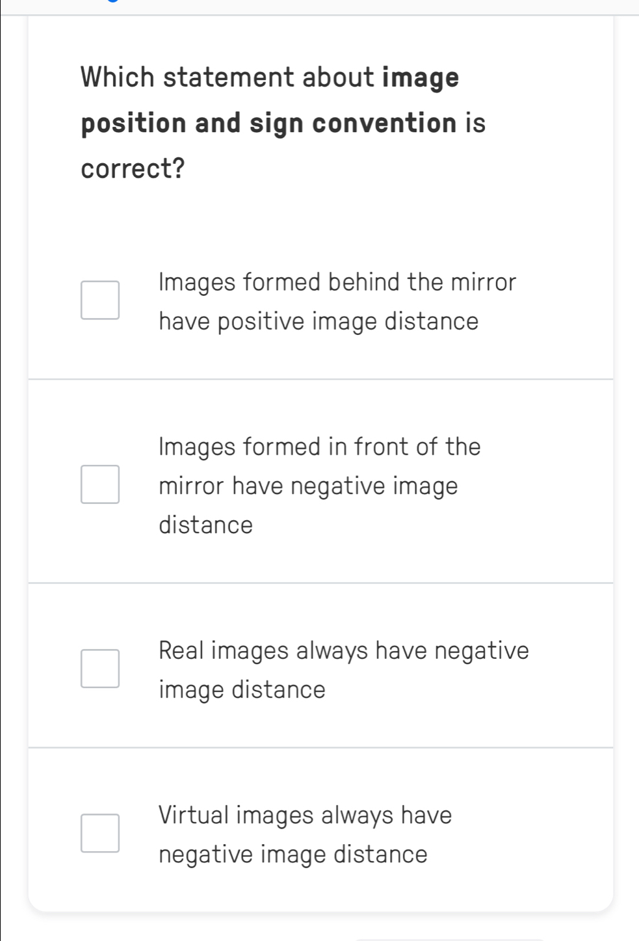Click the text 'Images formed in front of the'
Viewport: 639px width, 941px height.
click(320, 447)
